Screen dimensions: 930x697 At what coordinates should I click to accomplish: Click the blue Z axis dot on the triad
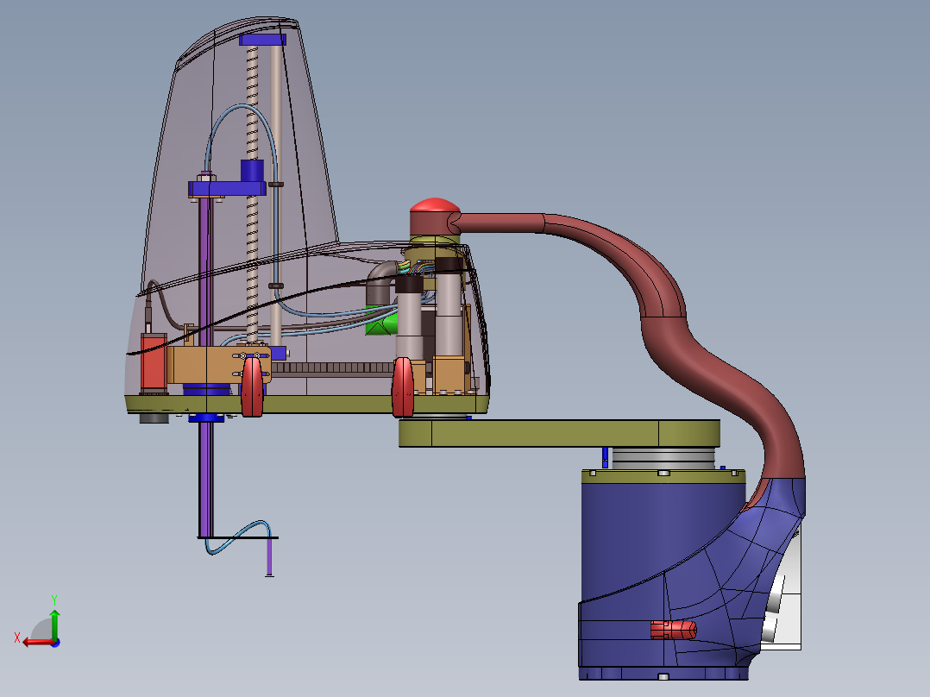click(x=56, y=643)
